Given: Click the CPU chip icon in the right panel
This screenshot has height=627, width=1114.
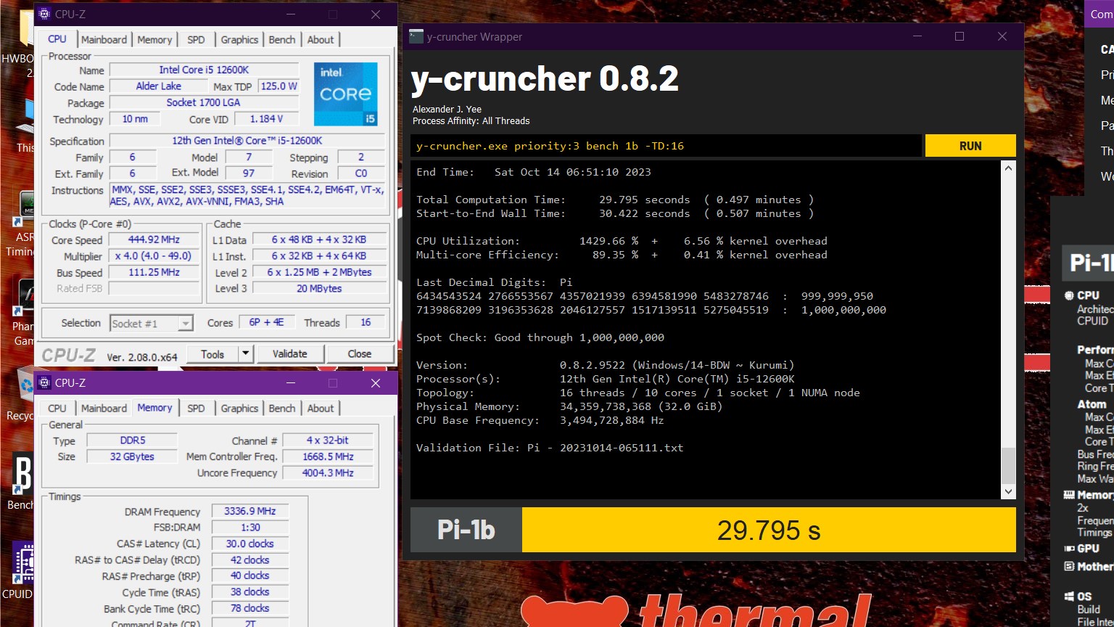Looking at the screenshot, I should coord(1069,295).
